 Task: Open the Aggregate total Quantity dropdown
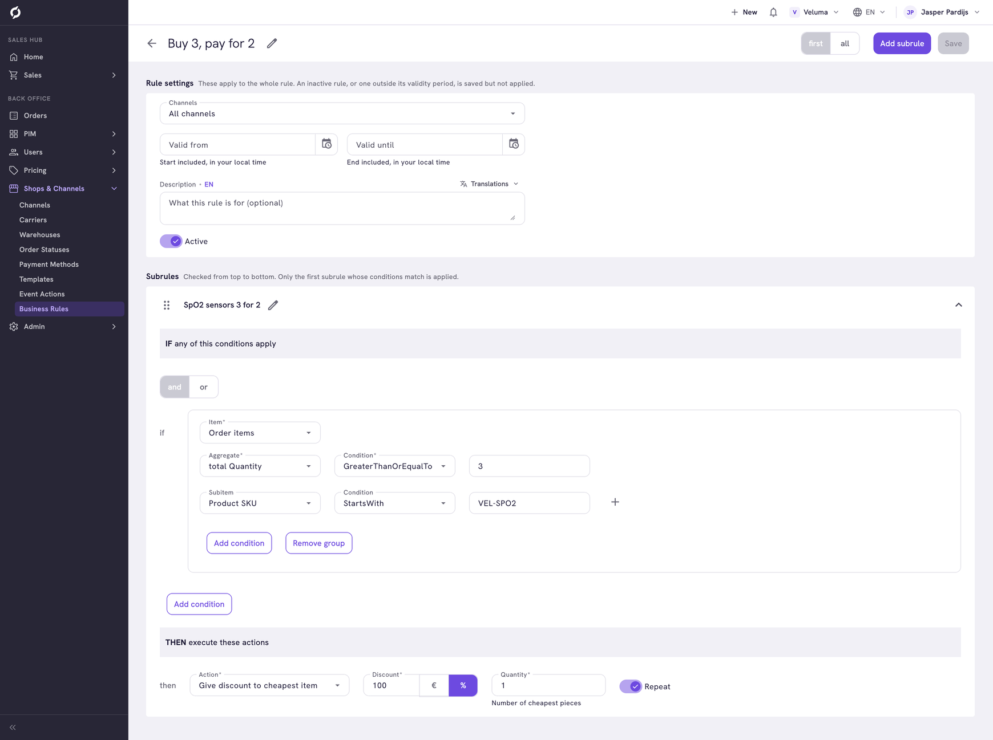point(260,466)
